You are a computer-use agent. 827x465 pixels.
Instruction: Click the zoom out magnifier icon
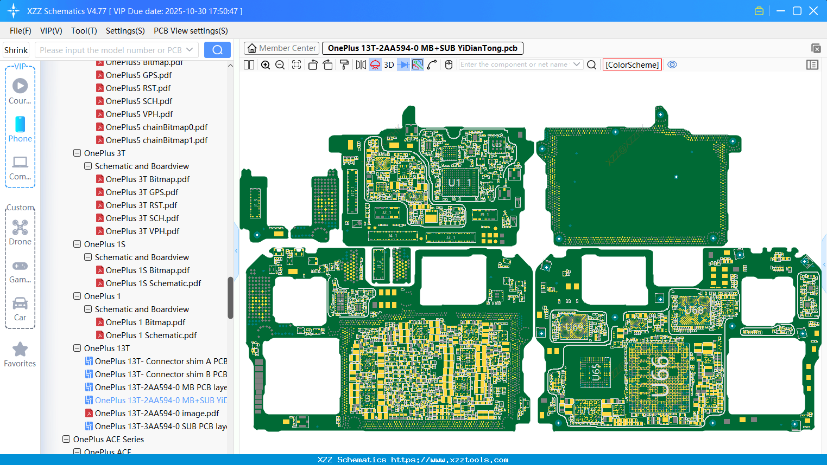coord(280,65)
